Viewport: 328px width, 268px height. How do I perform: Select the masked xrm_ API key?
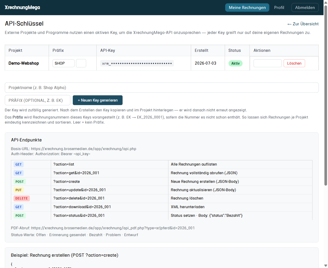[x=137, y=63]
